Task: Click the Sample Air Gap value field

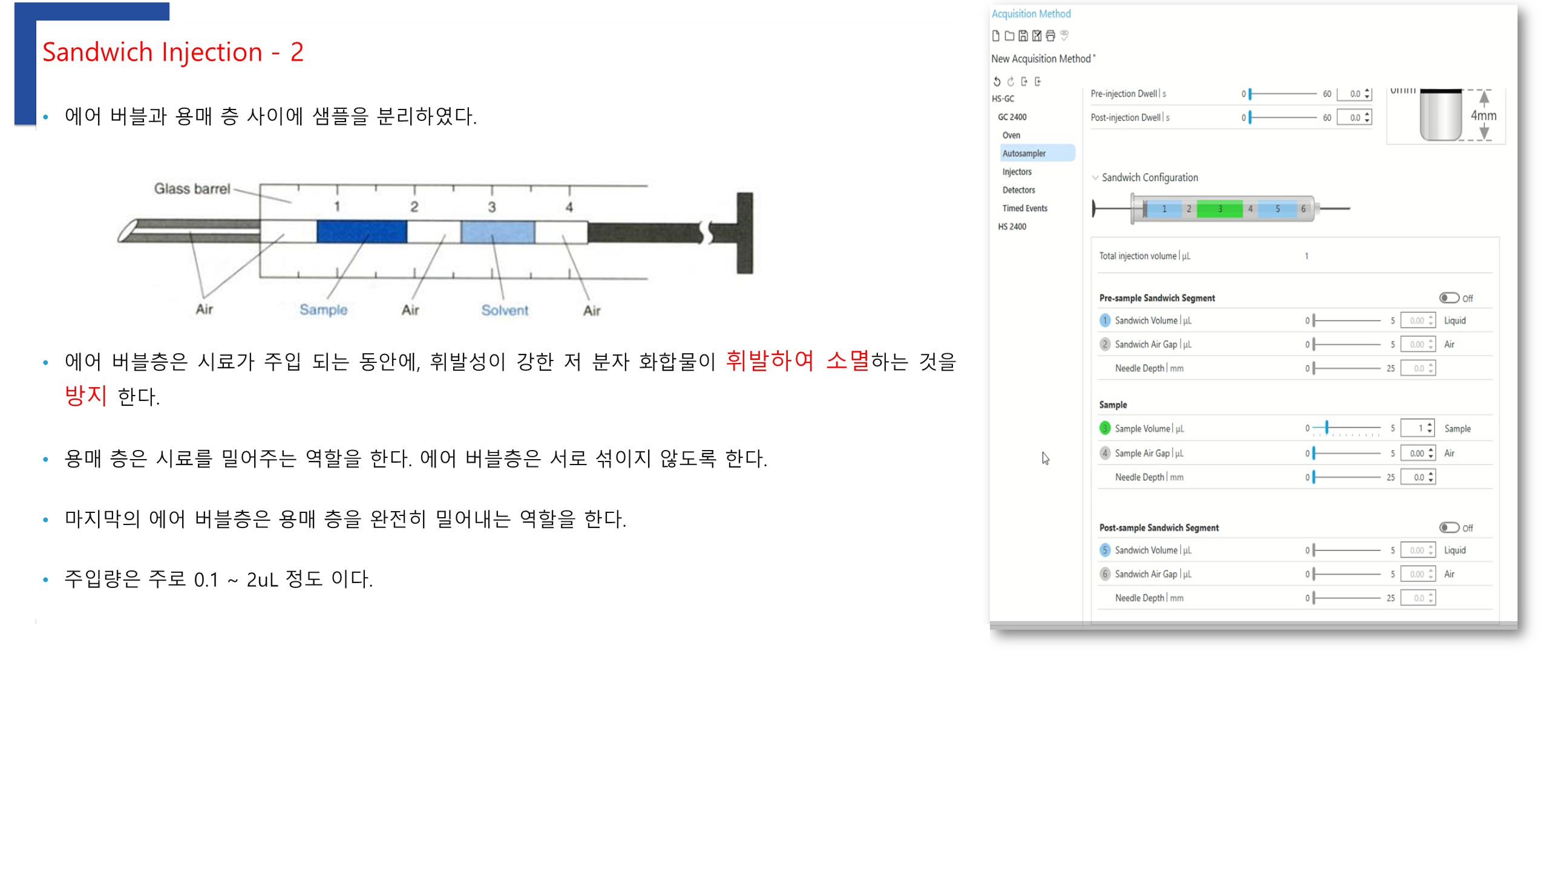Action: click(x=1416, y=453)
